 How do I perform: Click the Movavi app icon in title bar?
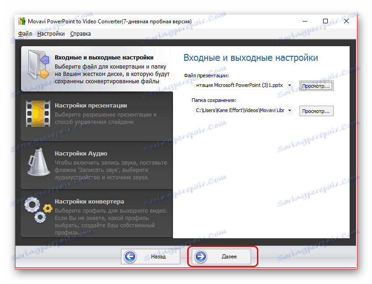coord(21,21)
